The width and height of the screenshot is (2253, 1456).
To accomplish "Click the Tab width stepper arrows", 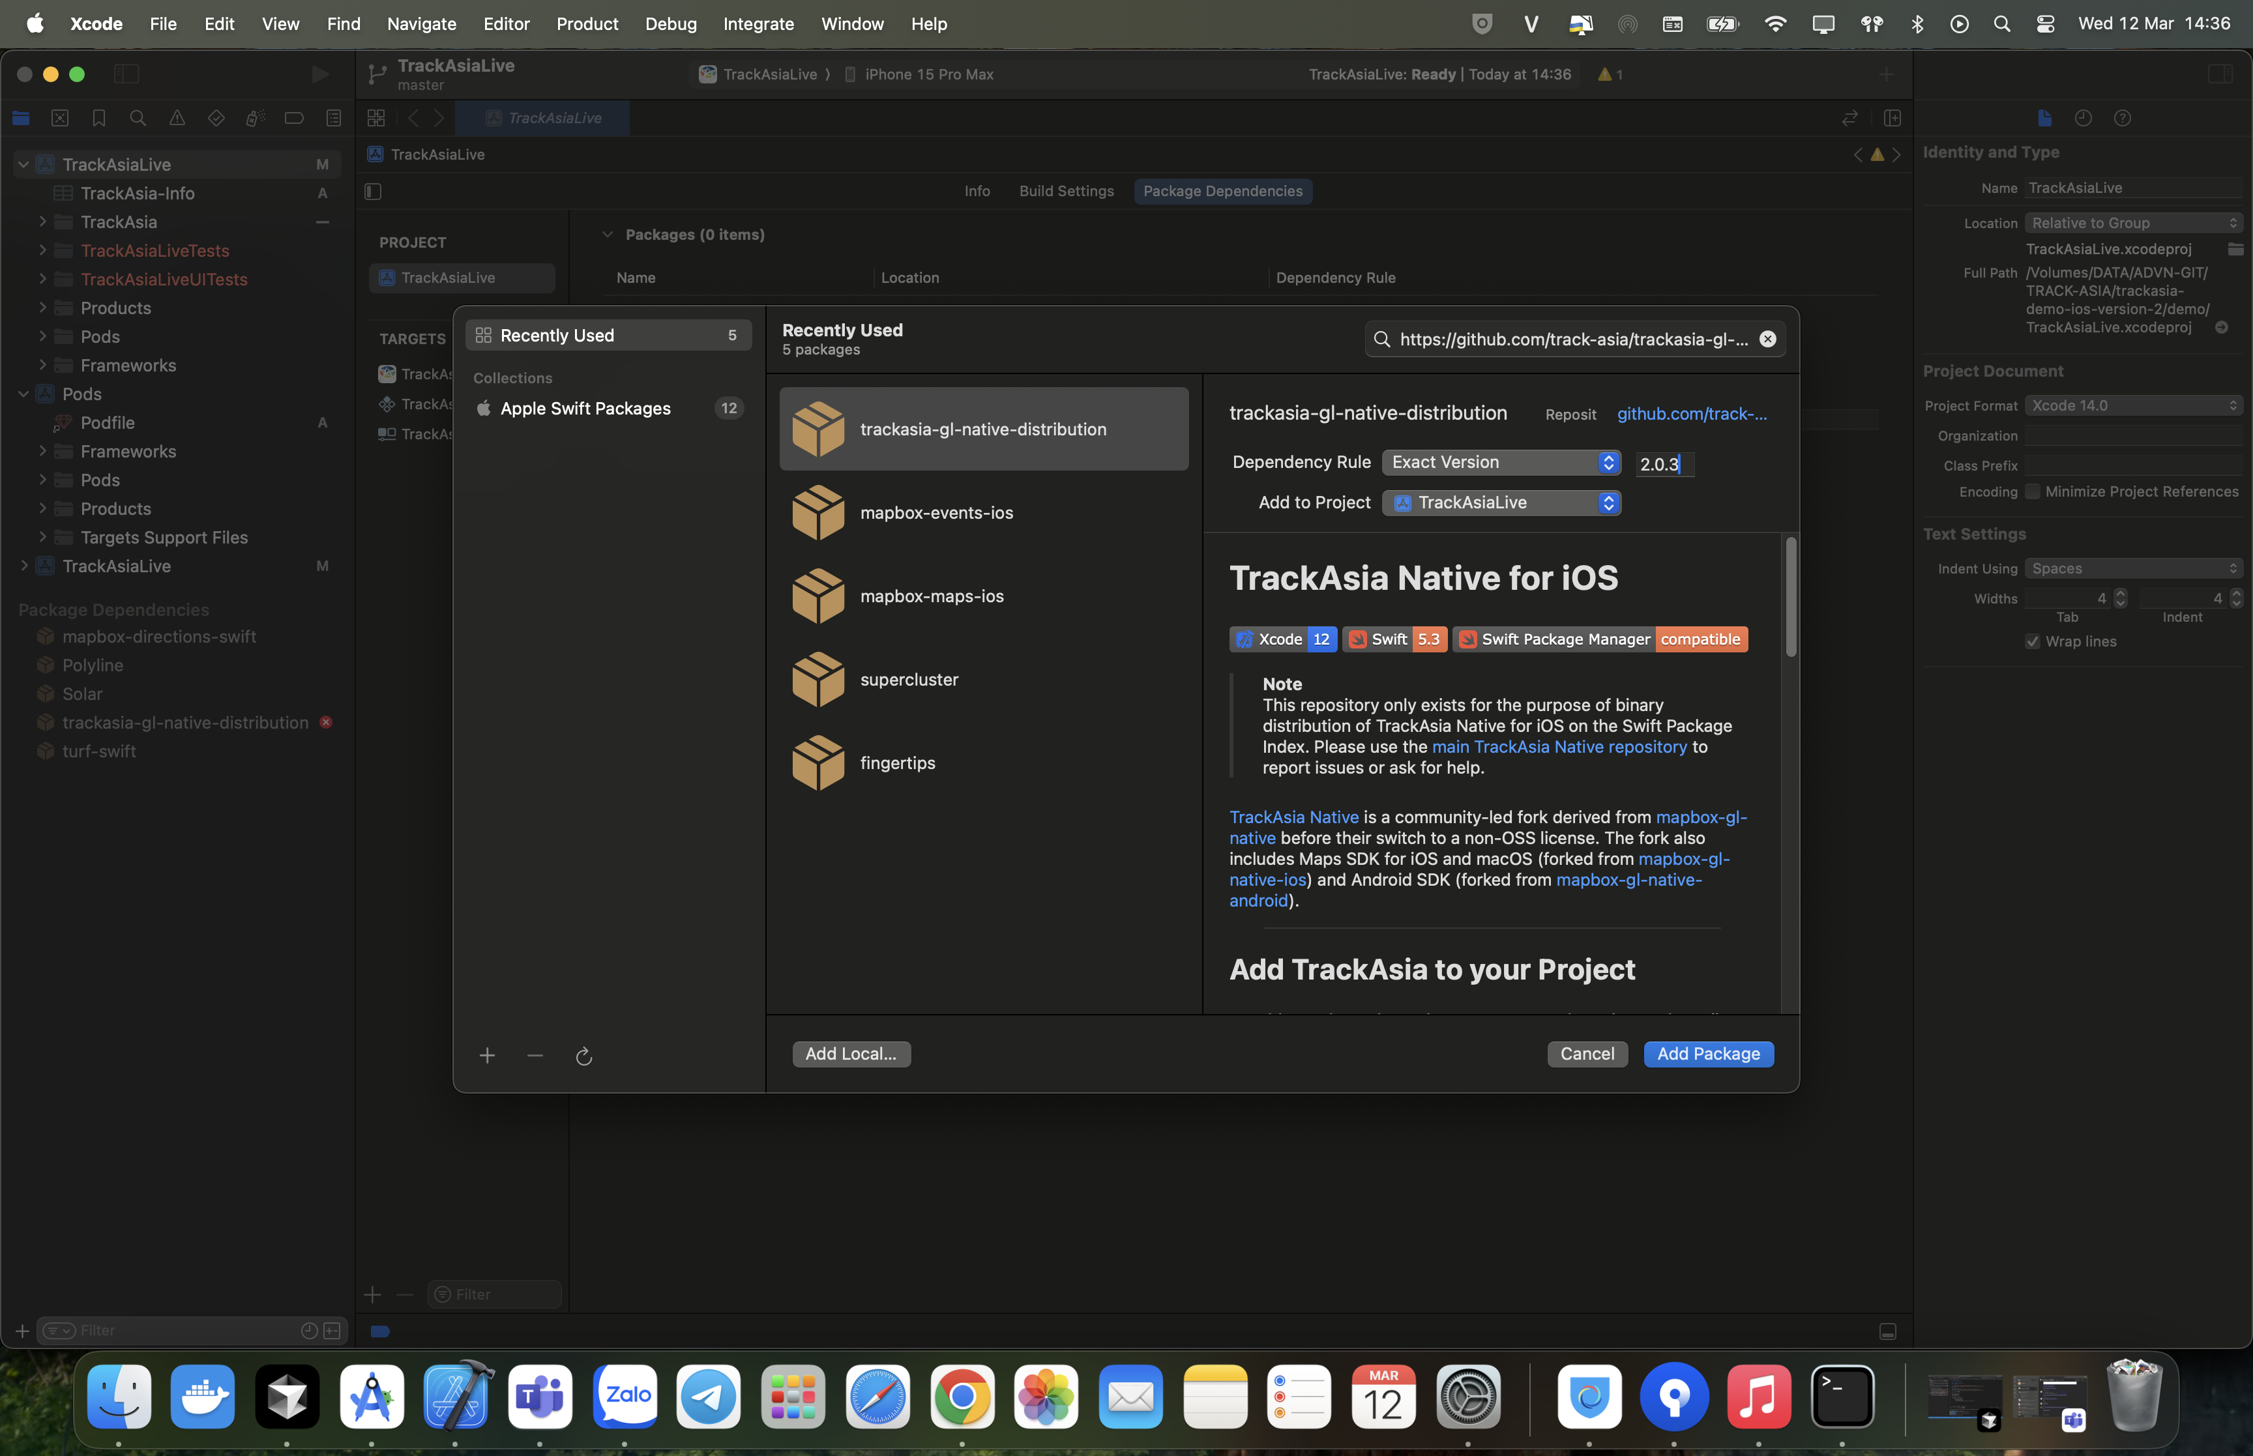I will coord(2121,598).
